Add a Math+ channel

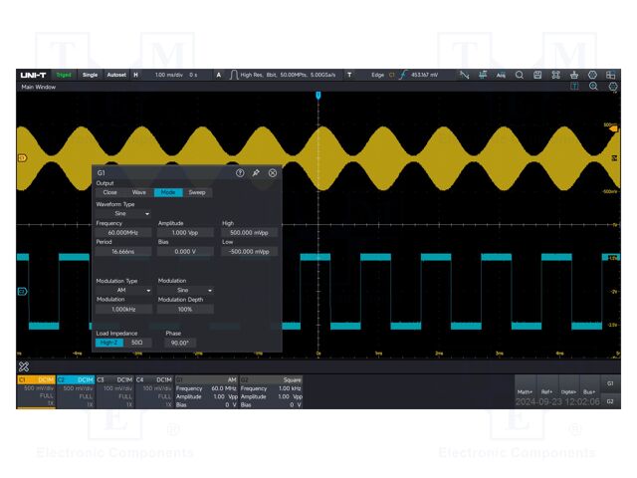click(525, 391)
